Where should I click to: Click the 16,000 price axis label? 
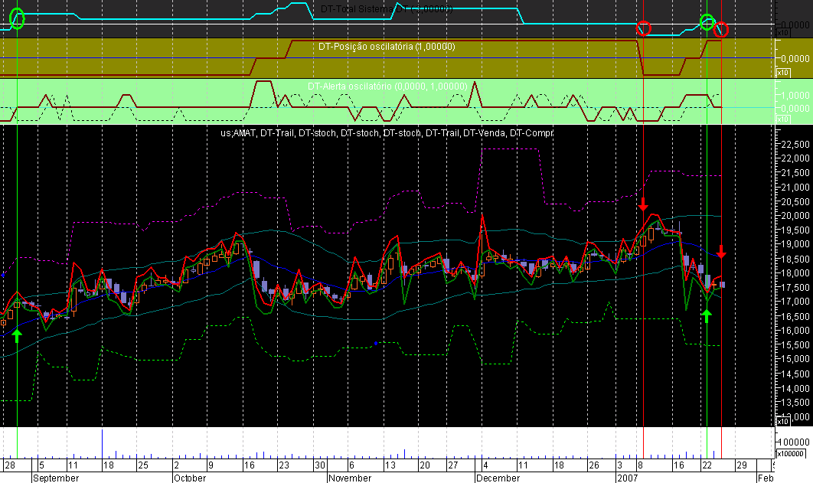click(x=795, y=330)
